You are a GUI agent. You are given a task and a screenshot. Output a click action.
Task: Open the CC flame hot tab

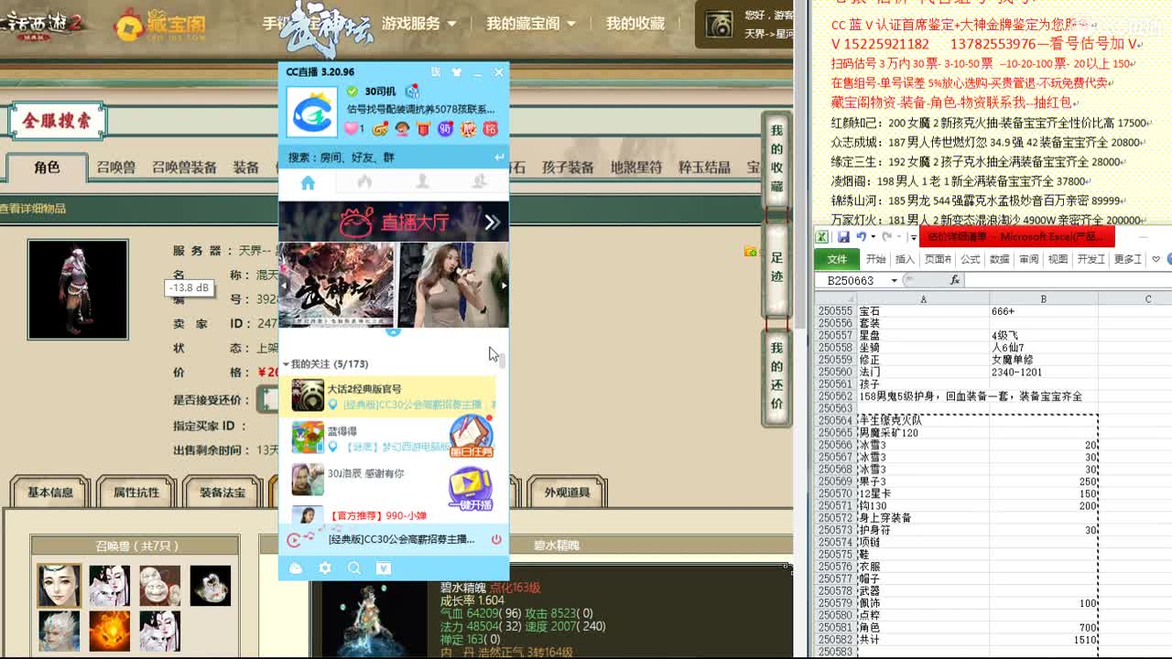point(364,182)
